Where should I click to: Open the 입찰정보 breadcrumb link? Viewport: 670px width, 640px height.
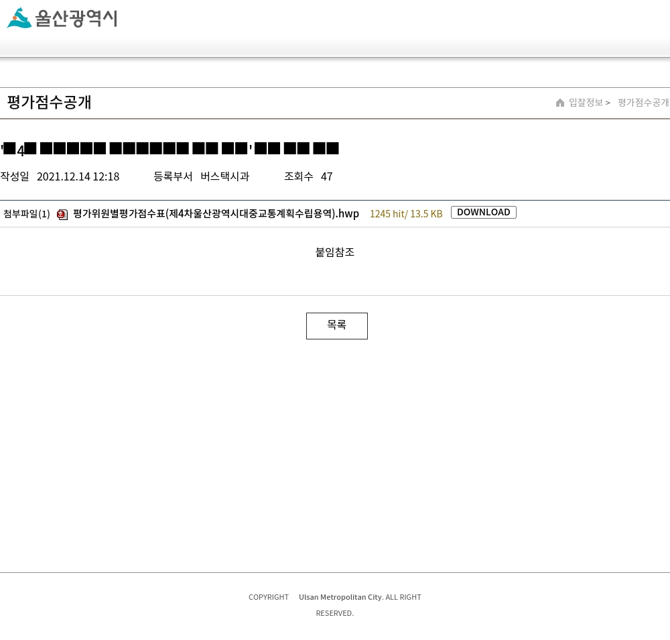(x=586, y=102)
